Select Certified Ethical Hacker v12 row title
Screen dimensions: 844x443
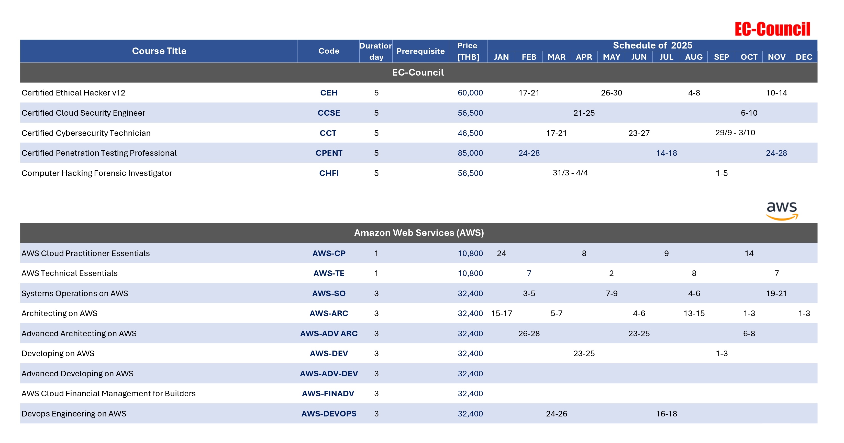tap(73, 93)
